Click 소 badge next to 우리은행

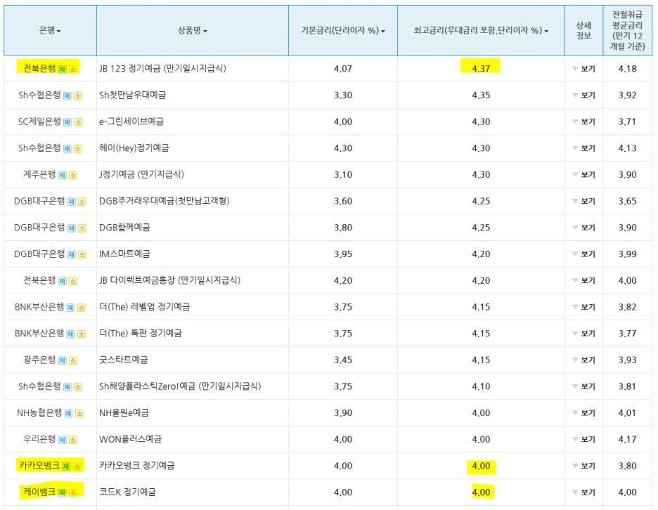pos(73,440)
